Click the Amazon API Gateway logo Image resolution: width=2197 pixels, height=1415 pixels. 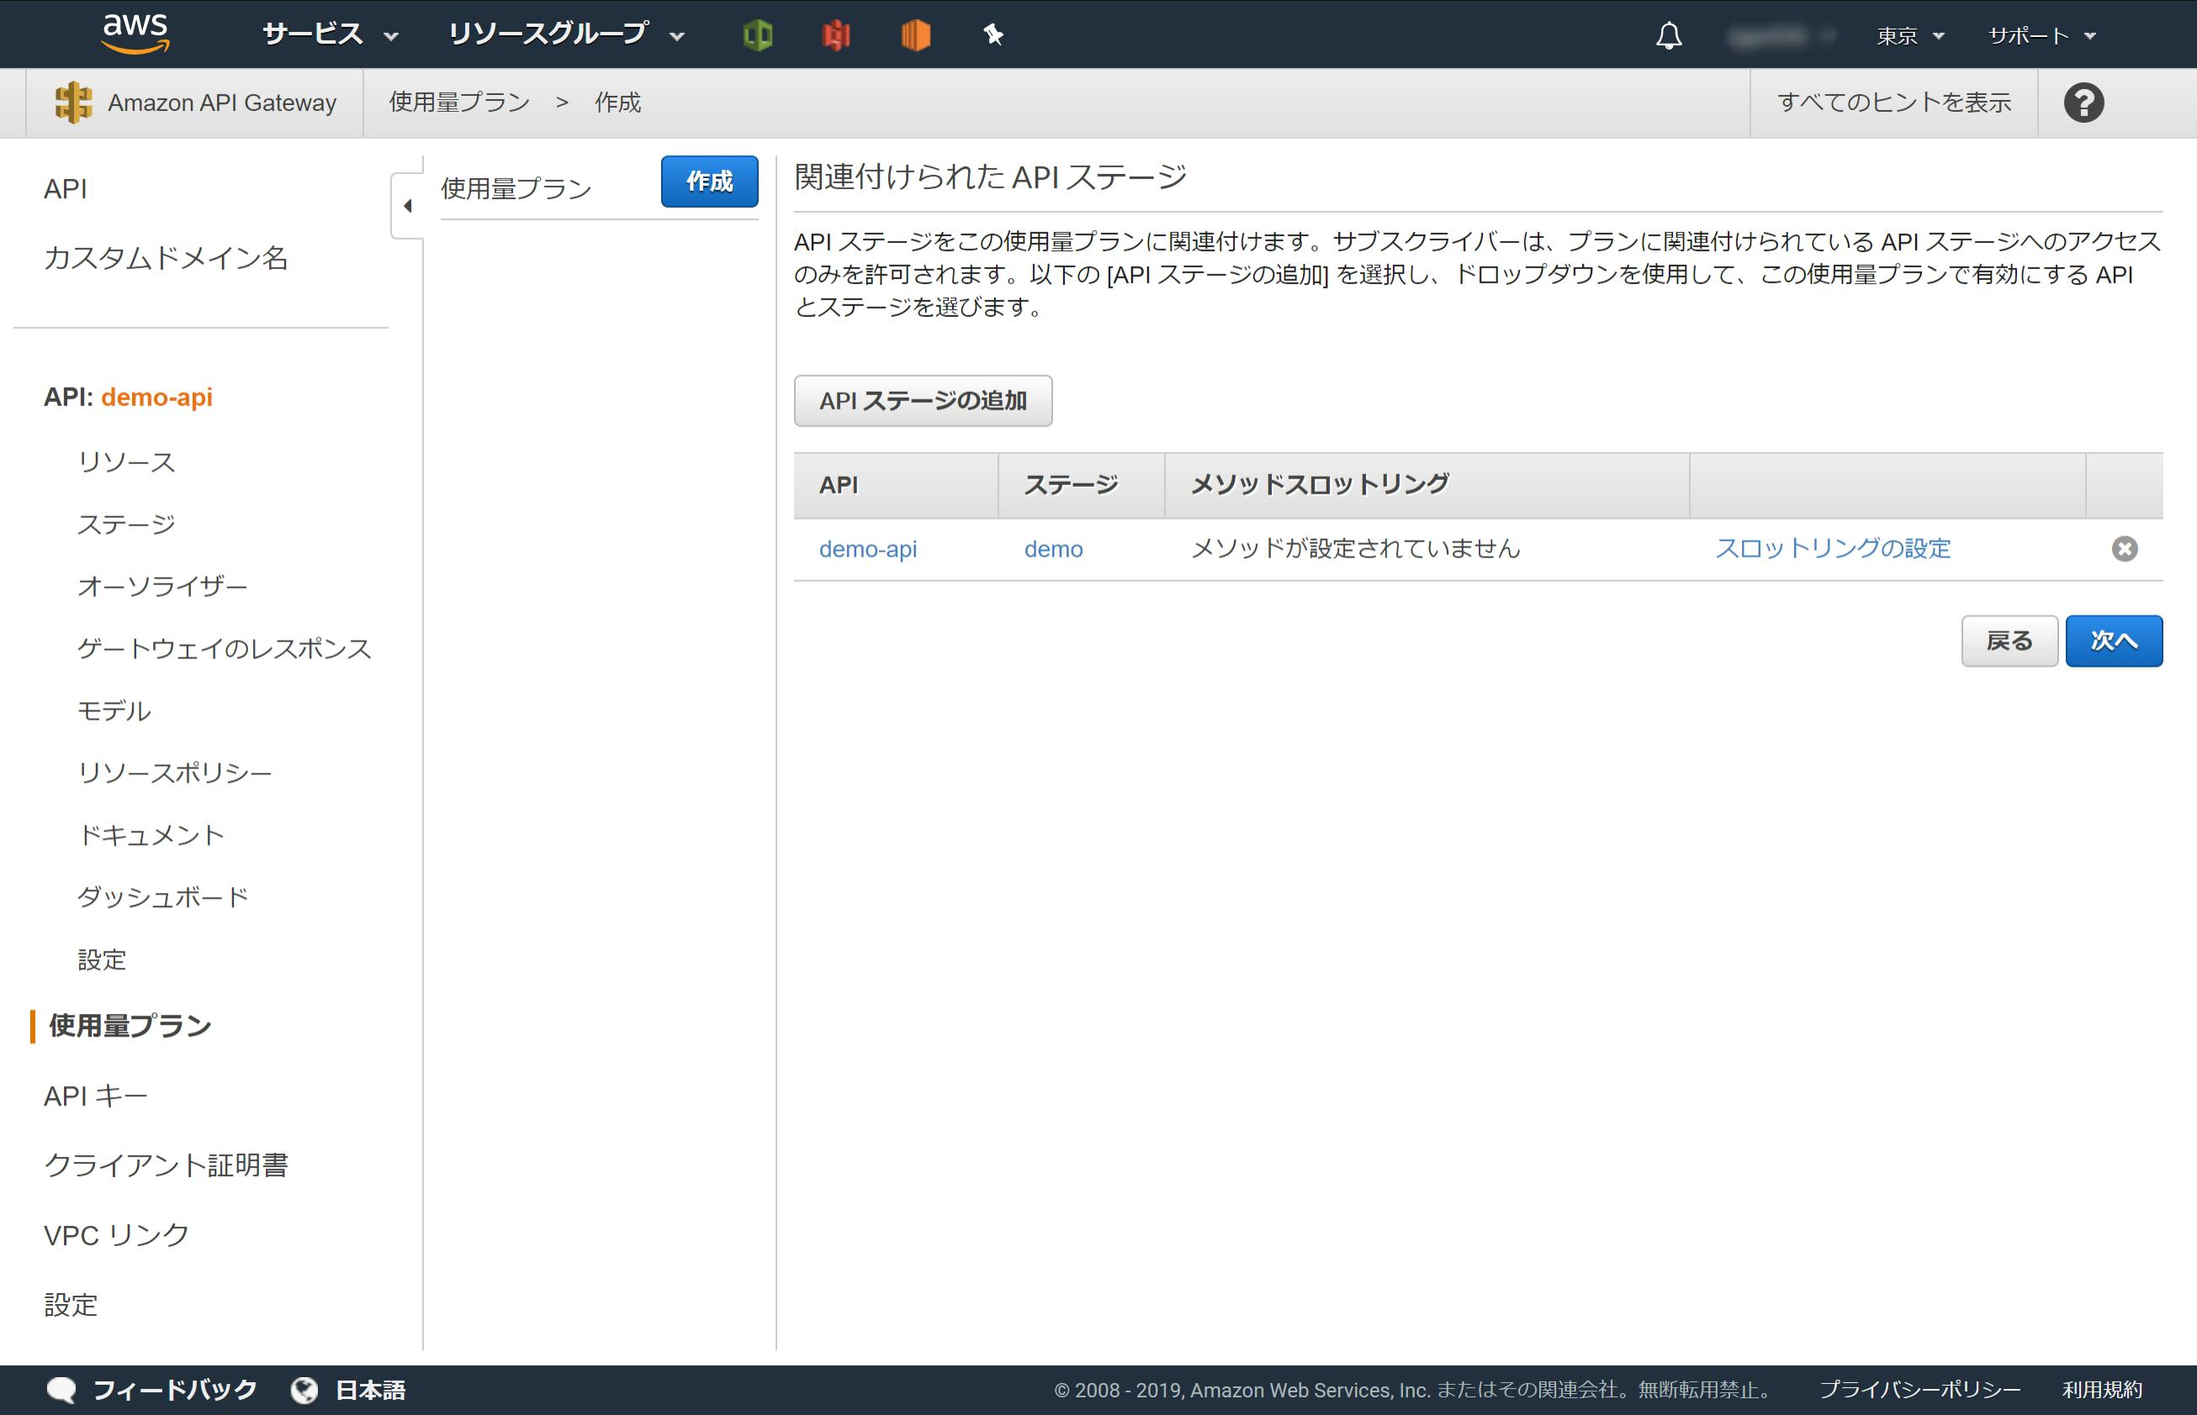point(73,102)
